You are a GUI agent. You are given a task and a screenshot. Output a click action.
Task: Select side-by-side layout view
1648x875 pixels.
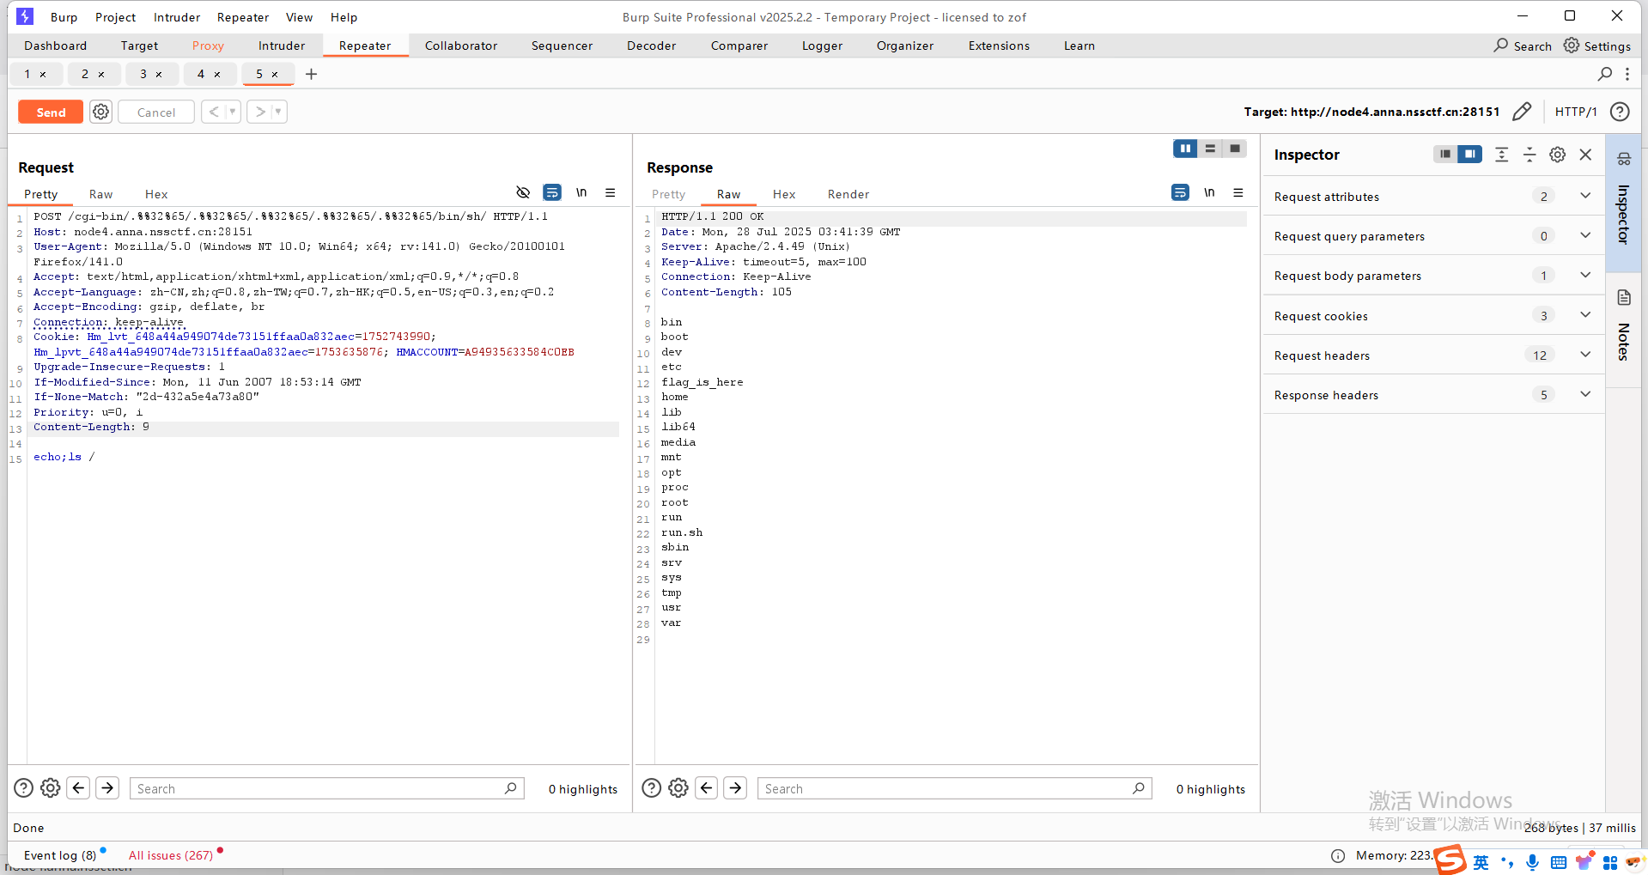coord(1185,149)
